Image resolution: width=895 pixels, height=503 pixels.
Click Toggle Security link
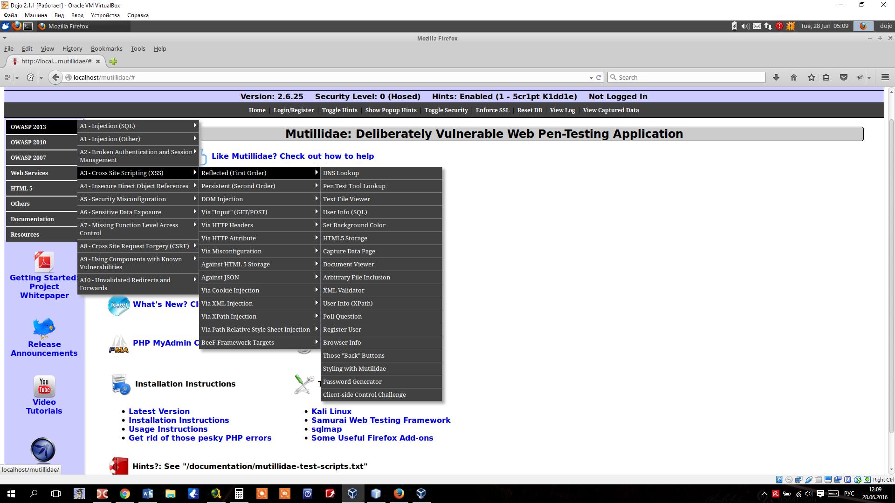[x=446, y=110]
